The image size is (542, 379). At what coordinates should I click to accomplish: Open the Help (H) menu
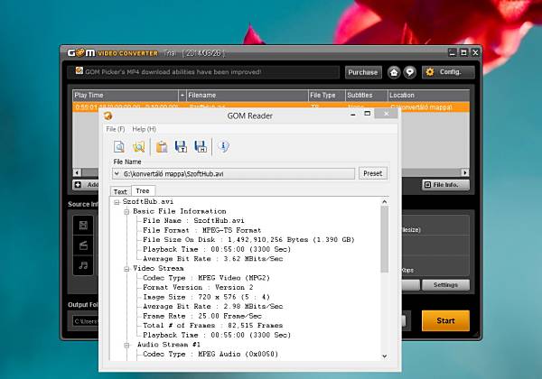tap(145, 129)
